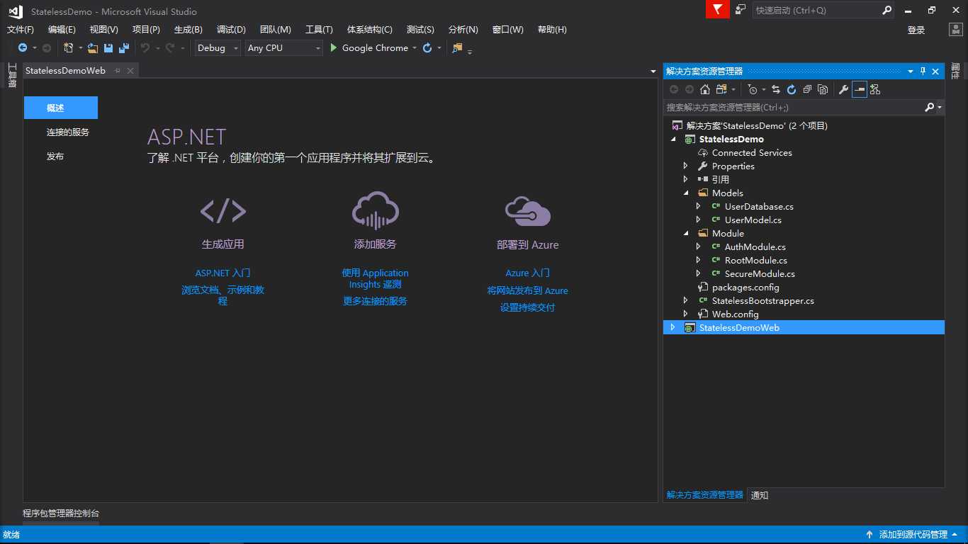Click the 登录 sign-in link
This screenshot has width=968, height=544.
[x=916, y=30]
